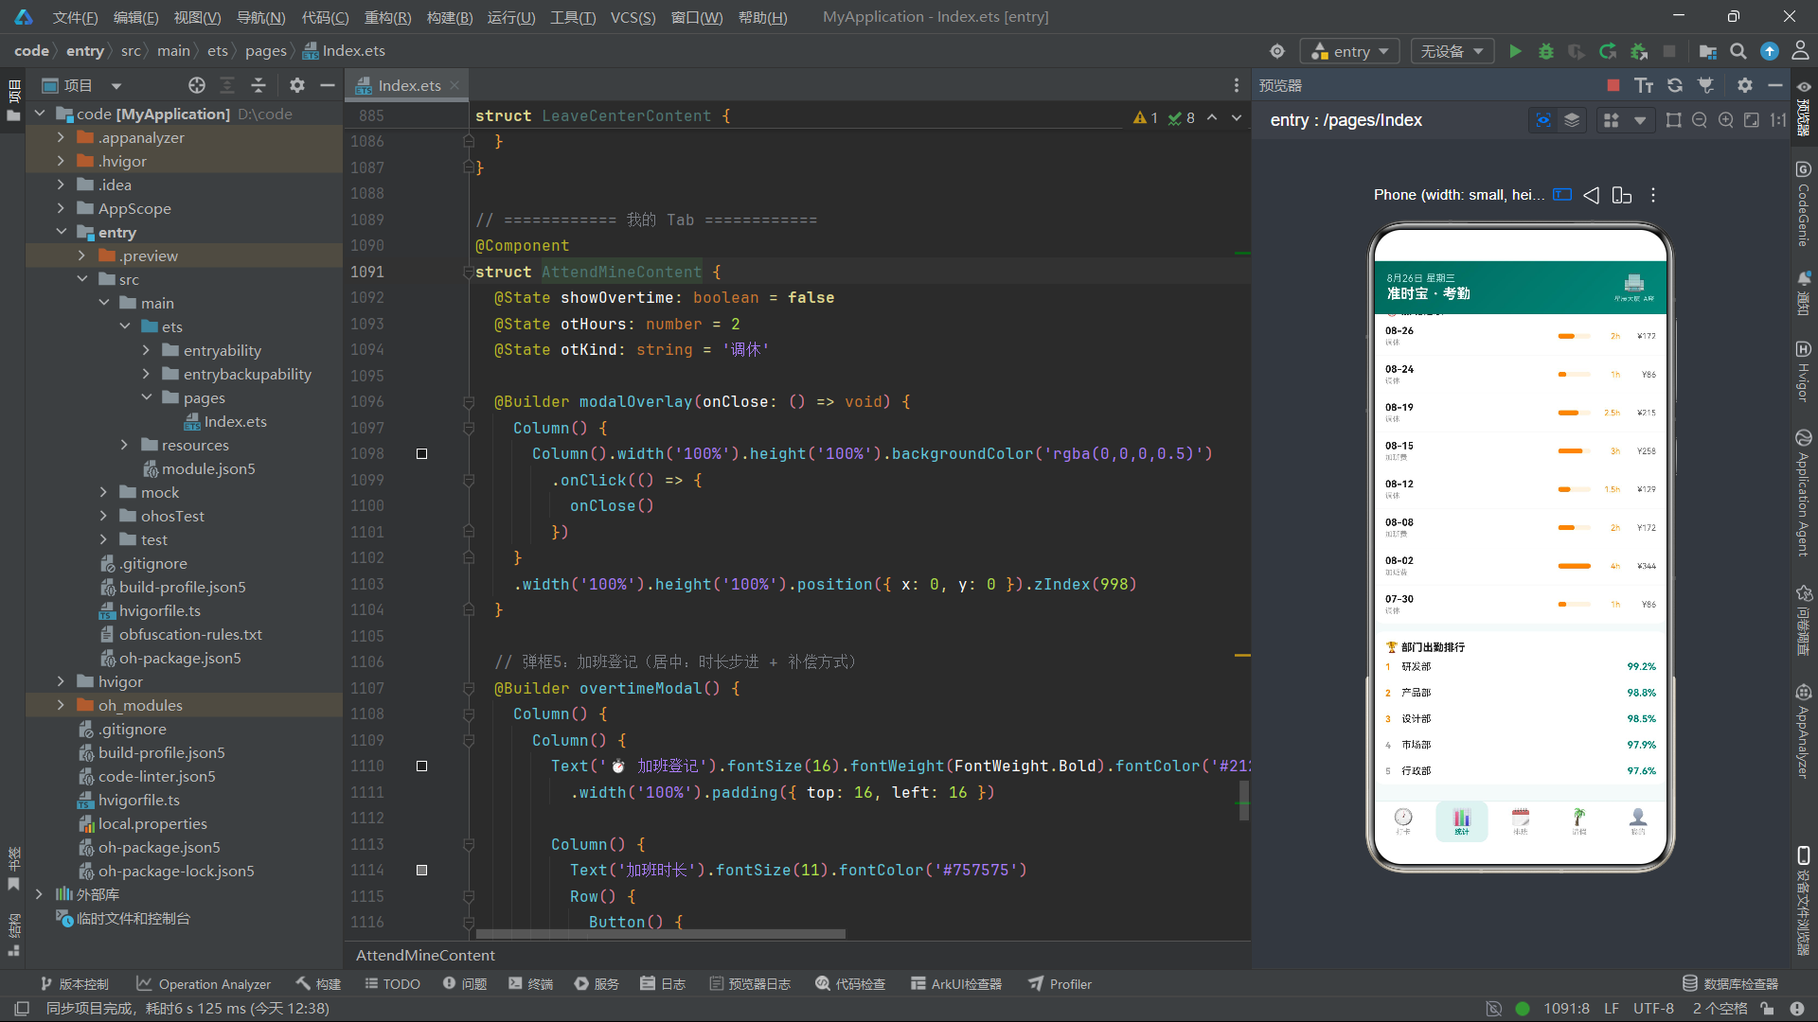Open the 构建(B) menu
Viewport: 1818px width, 1022px height.
449,17
